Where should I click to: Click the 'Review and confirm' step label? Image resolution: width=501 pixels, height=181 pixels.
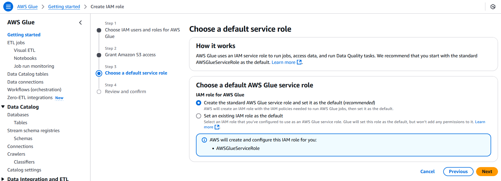pos(125,91)
